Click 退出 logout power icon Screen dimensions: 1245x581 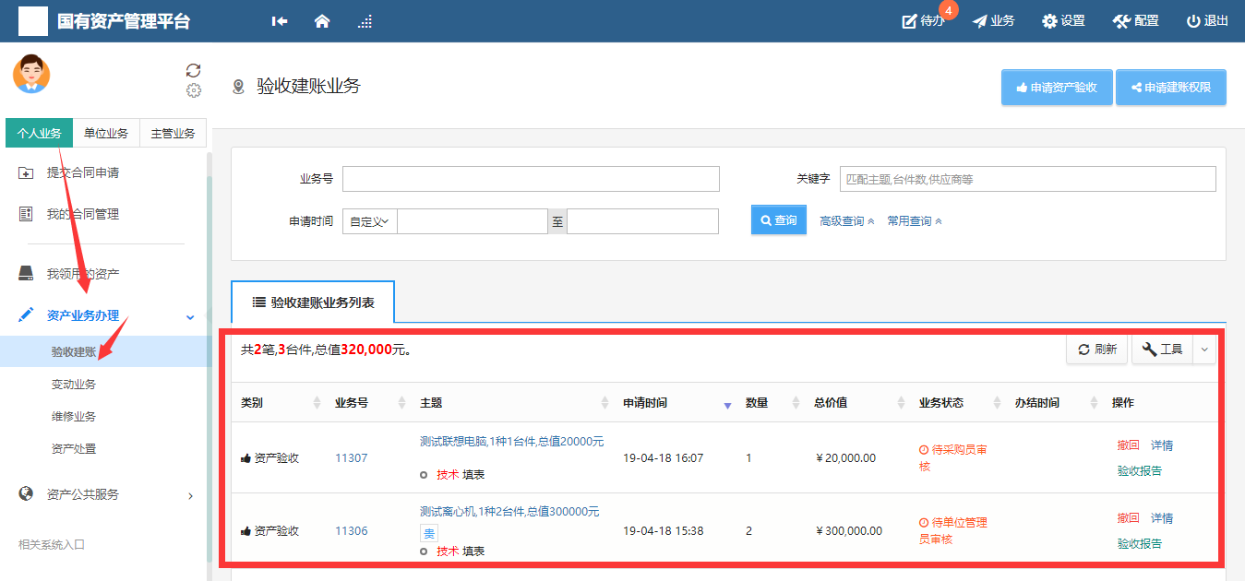tap(1207, 21)
